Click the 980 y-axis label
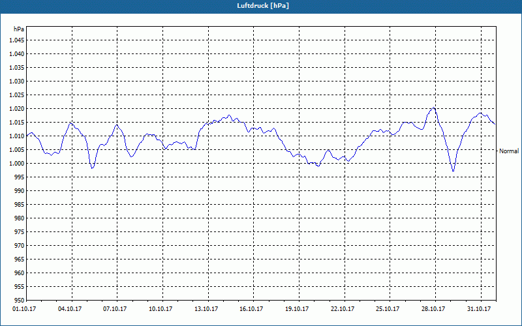Screen dimensions: 522x326 [20, 218]
